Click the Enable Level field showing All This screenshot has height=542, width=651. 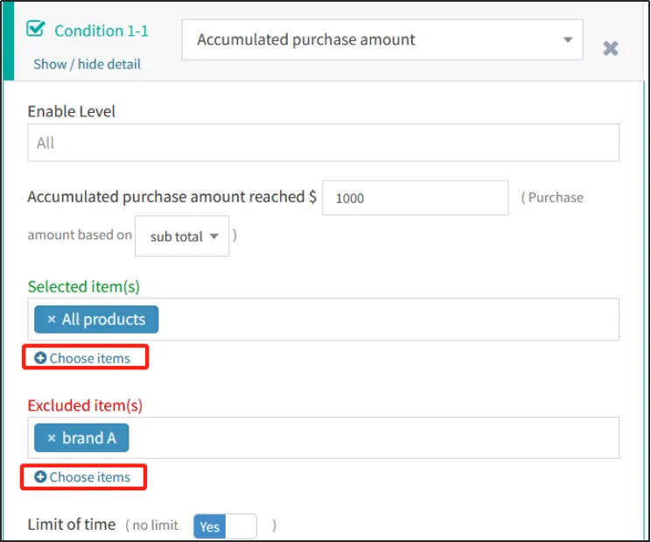coord(323,143)
